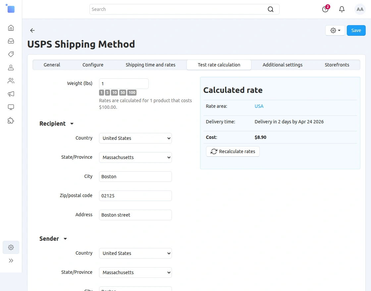Screen dimensions: 371x291
Task: Open the Settings gear in sidebar
Action: tap(11, 247)
